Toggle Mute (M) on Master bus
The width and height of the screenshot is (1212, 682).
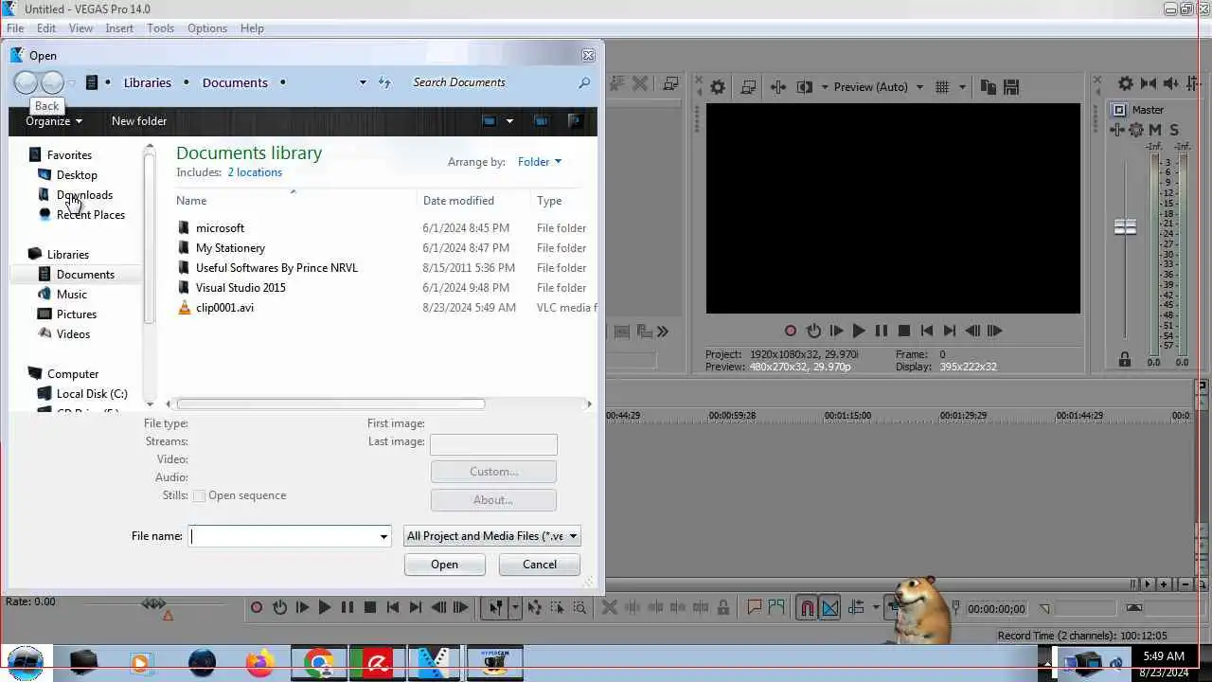point(1155,130)
